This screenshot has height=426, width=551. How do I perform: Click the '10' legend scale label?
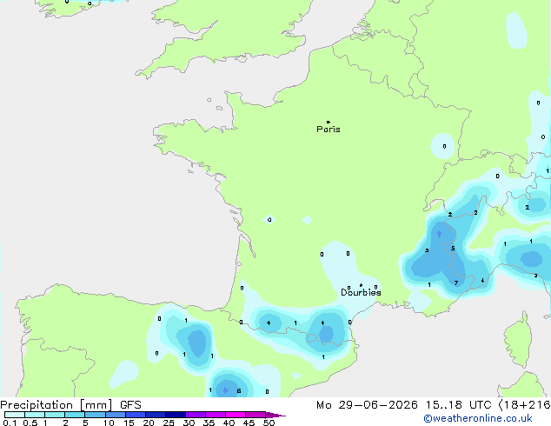[109, 423]
